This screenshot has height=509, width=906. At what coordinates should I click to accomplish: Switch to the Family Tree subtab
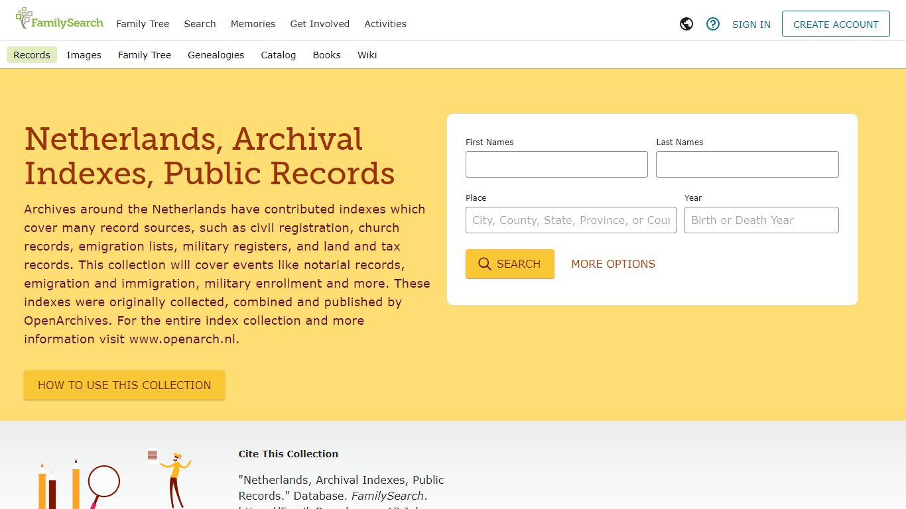pos(145,55)
